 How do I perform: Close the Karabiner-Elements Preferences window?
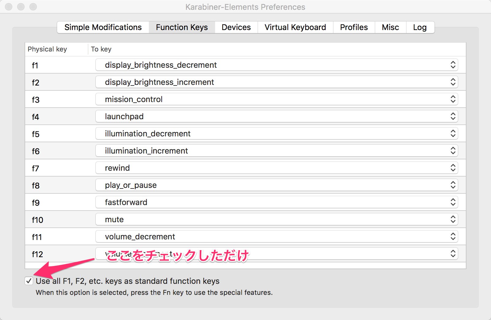click(x=9, y=7)
